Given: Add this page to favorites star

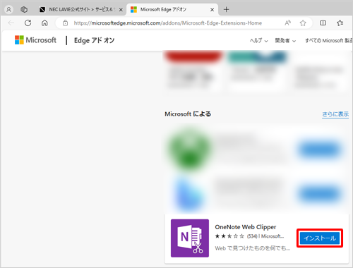Looking at the screenshot, I should (x=303, y=23).
